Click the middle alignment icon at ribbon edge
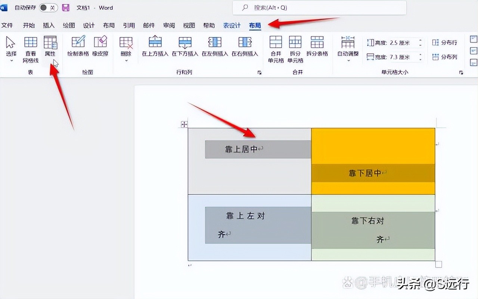478x299 pixels. click(x=474, y=50)
